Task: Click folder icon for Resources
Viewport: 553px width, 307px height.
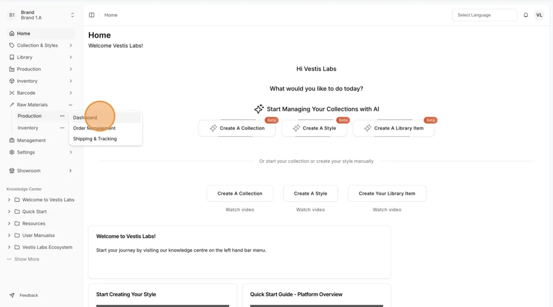Action: pos(17,223)
